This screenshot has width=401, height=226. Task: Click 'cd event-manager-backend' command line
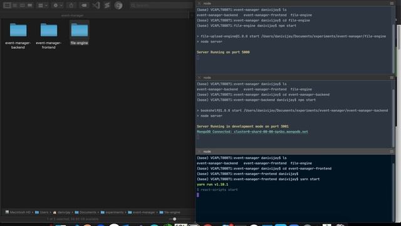click(x=306, y=95)
